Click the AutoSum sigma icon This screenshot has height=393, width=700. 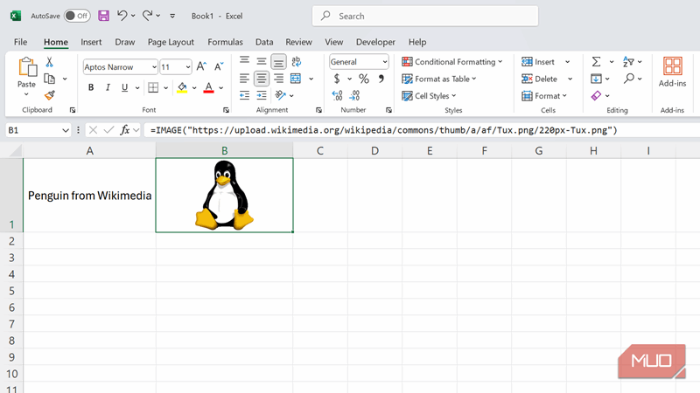pos(596,62)
